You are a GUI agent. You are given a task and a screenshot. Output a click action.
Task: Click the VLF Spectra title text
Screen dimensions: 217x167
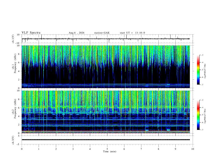31,33
